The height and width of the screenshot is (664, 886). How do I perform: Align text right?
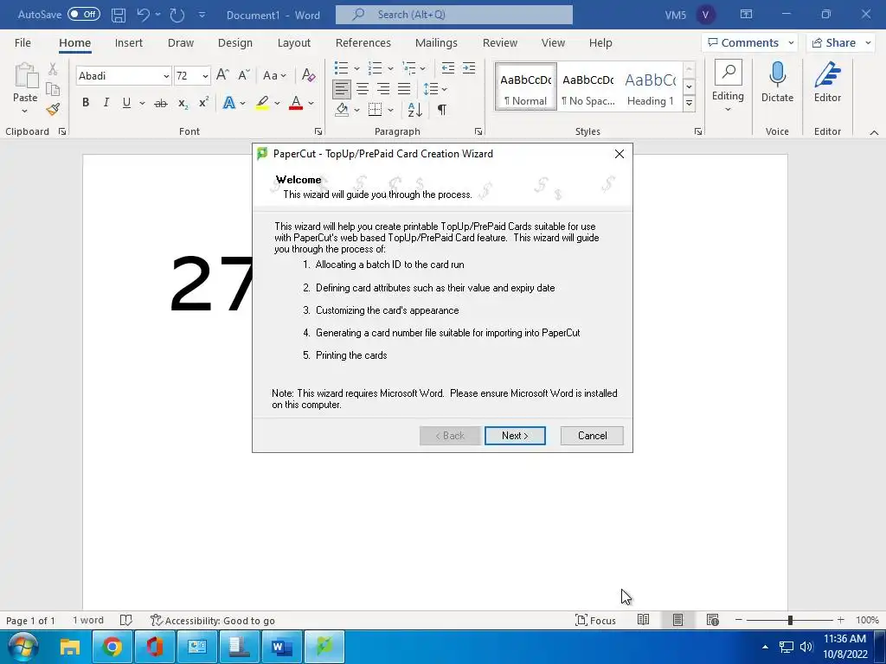point(383,89)
